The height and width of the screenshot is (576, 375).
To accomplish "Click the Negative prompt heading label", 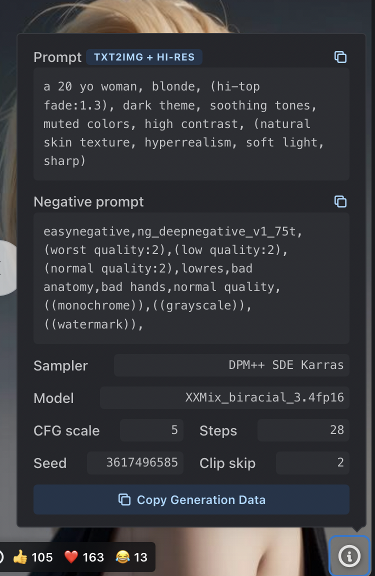I will (x=88, y=201).
